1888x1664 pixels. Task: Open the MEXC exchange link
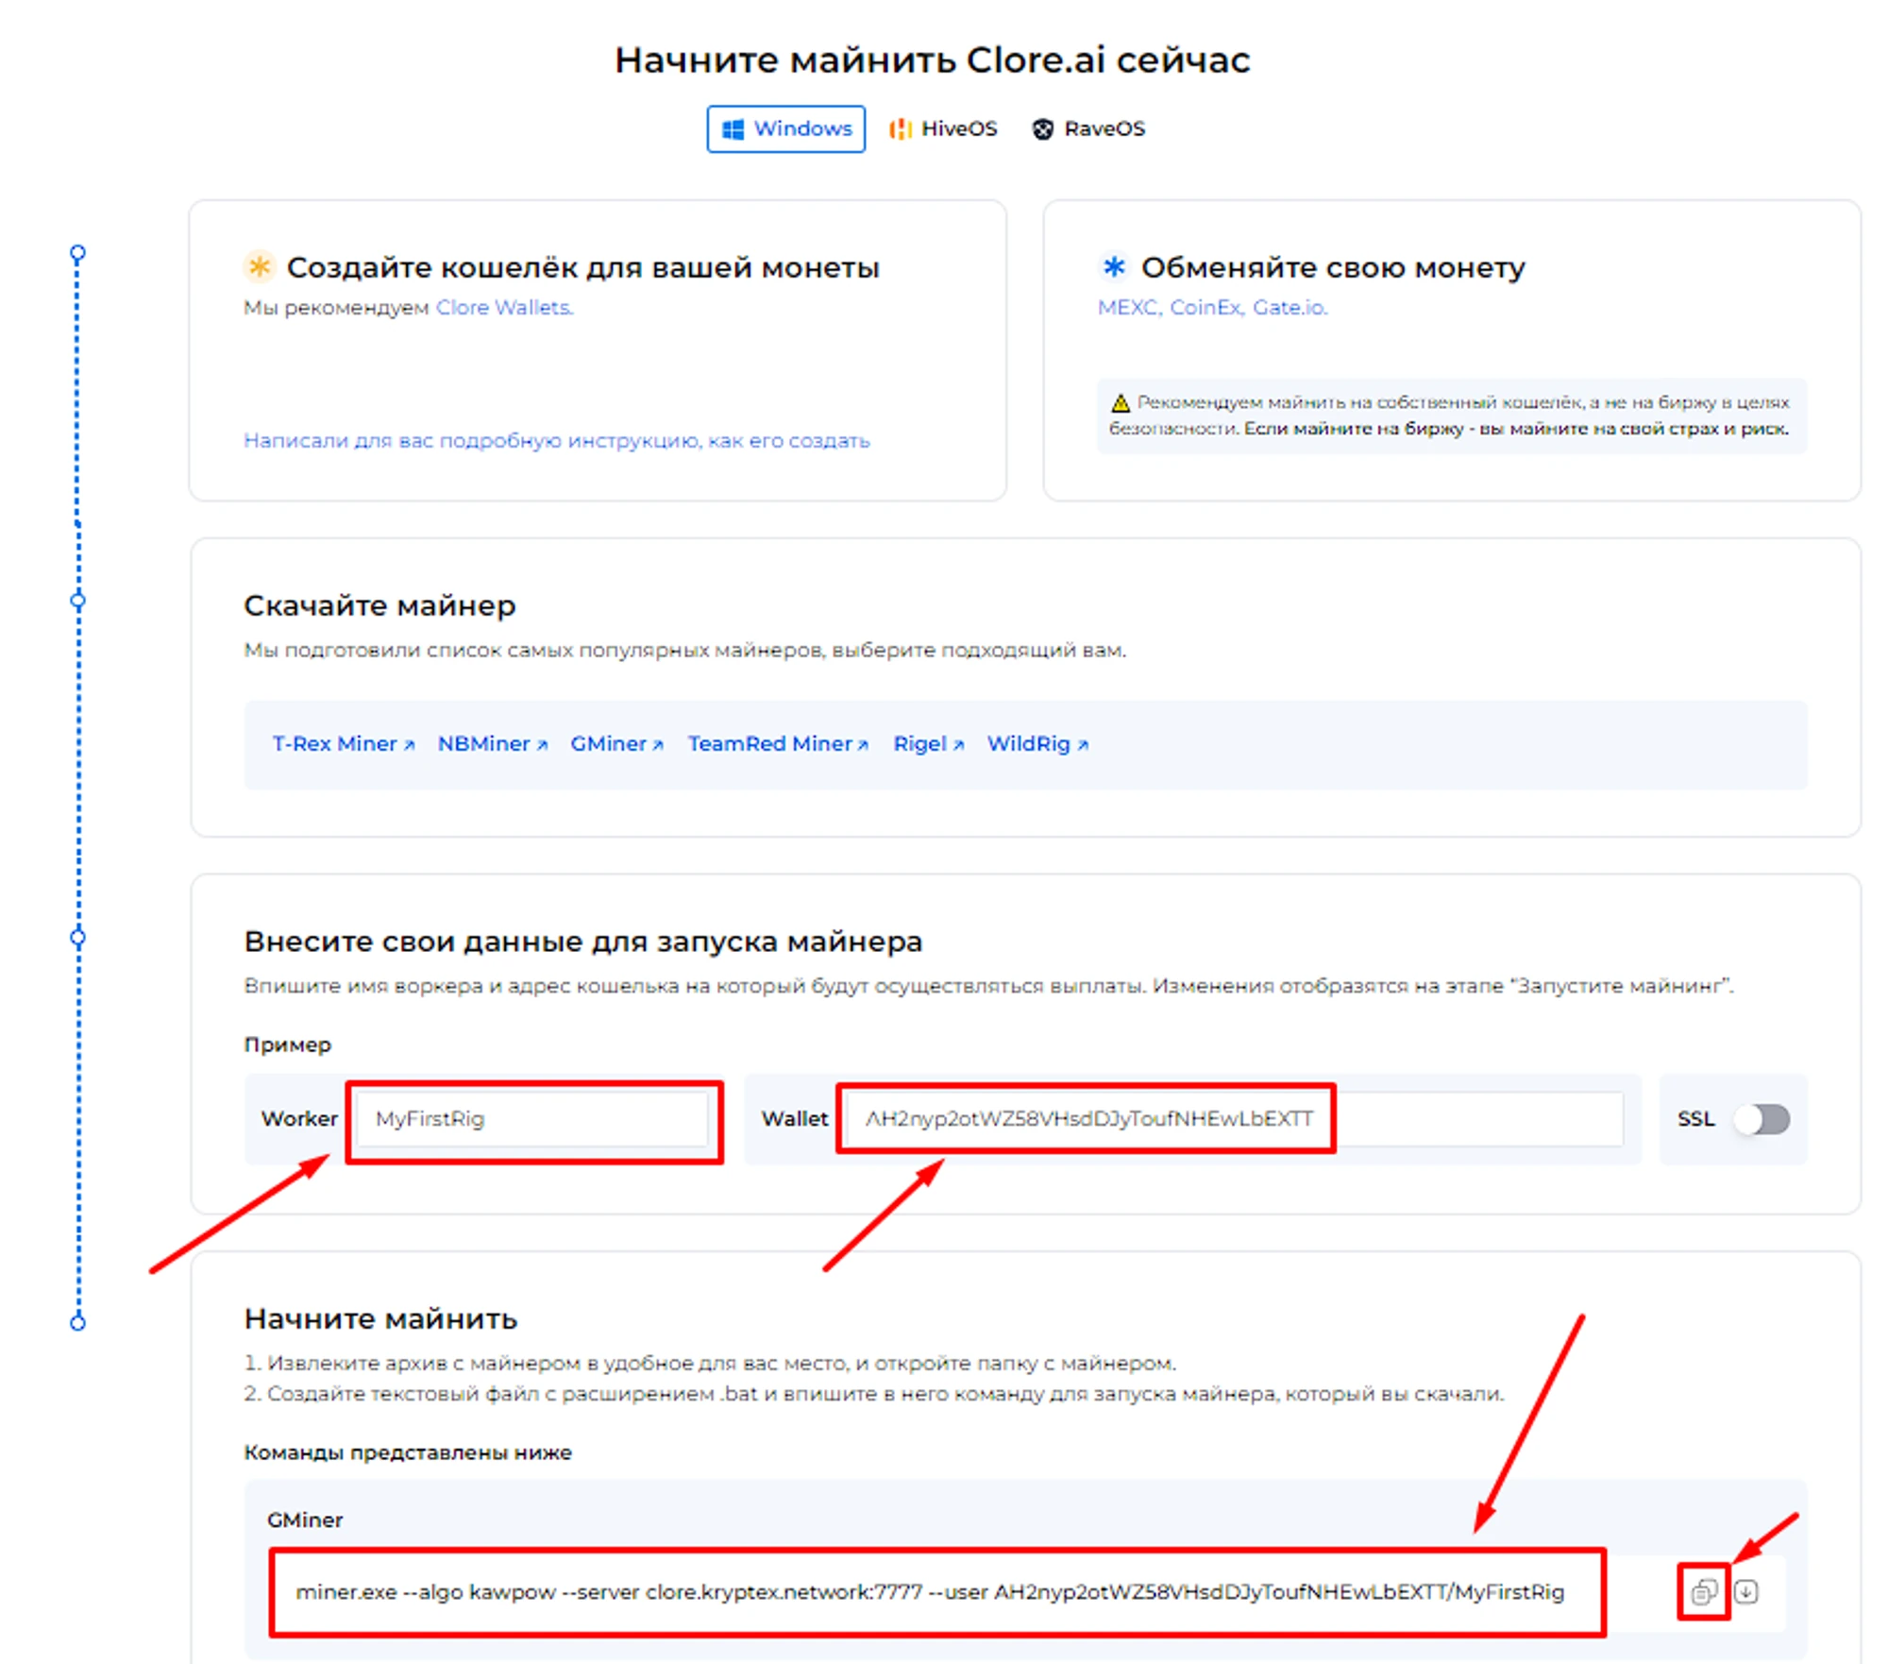[x=1128, y=308]
